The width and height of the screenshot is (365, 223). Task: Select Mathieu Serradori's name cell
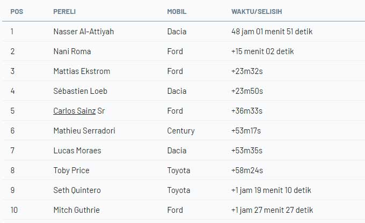pos(84,131)
